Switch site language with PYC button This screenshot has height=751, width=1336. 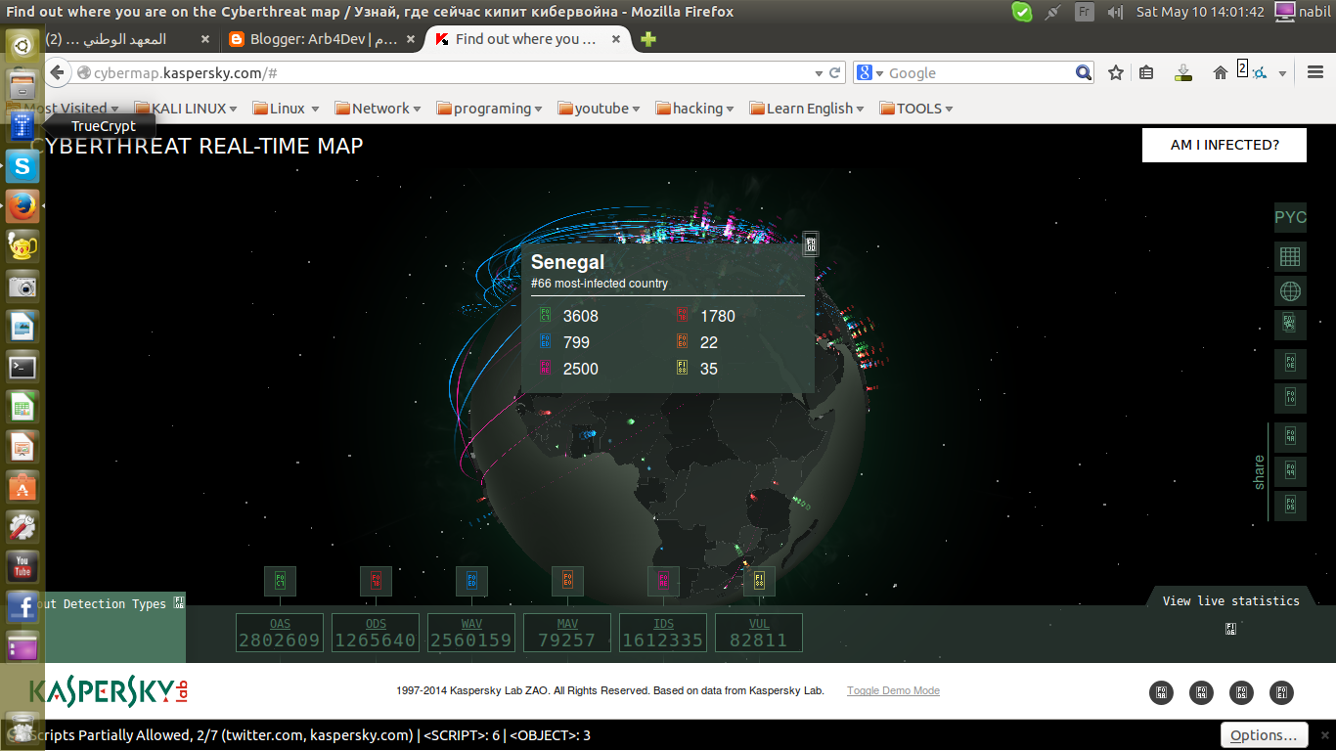pyautogui.click(x=1290, y=217)
